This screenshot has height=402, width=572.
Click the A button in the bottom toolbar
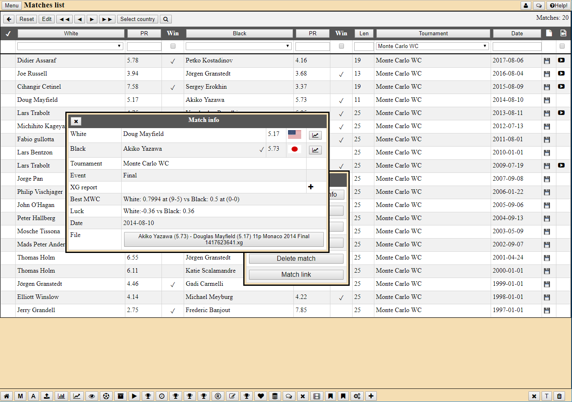34,396
